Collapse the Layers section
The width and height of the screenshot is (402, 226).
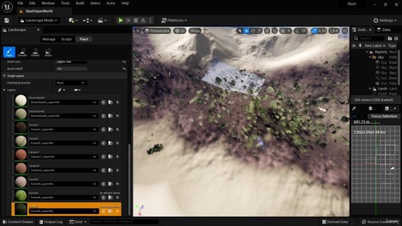point(4,90)
